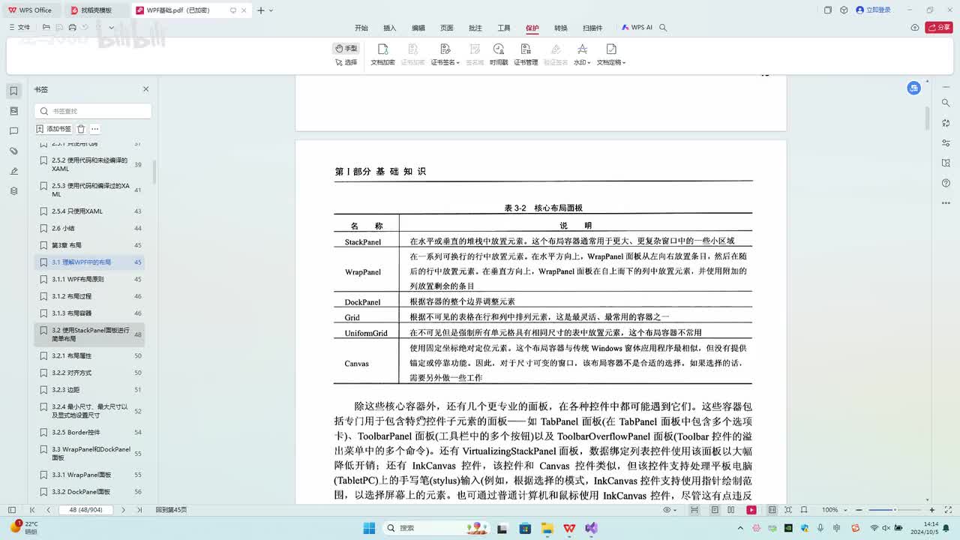Switch to the 页面 ribbon tab

click(x=447, y=28)
